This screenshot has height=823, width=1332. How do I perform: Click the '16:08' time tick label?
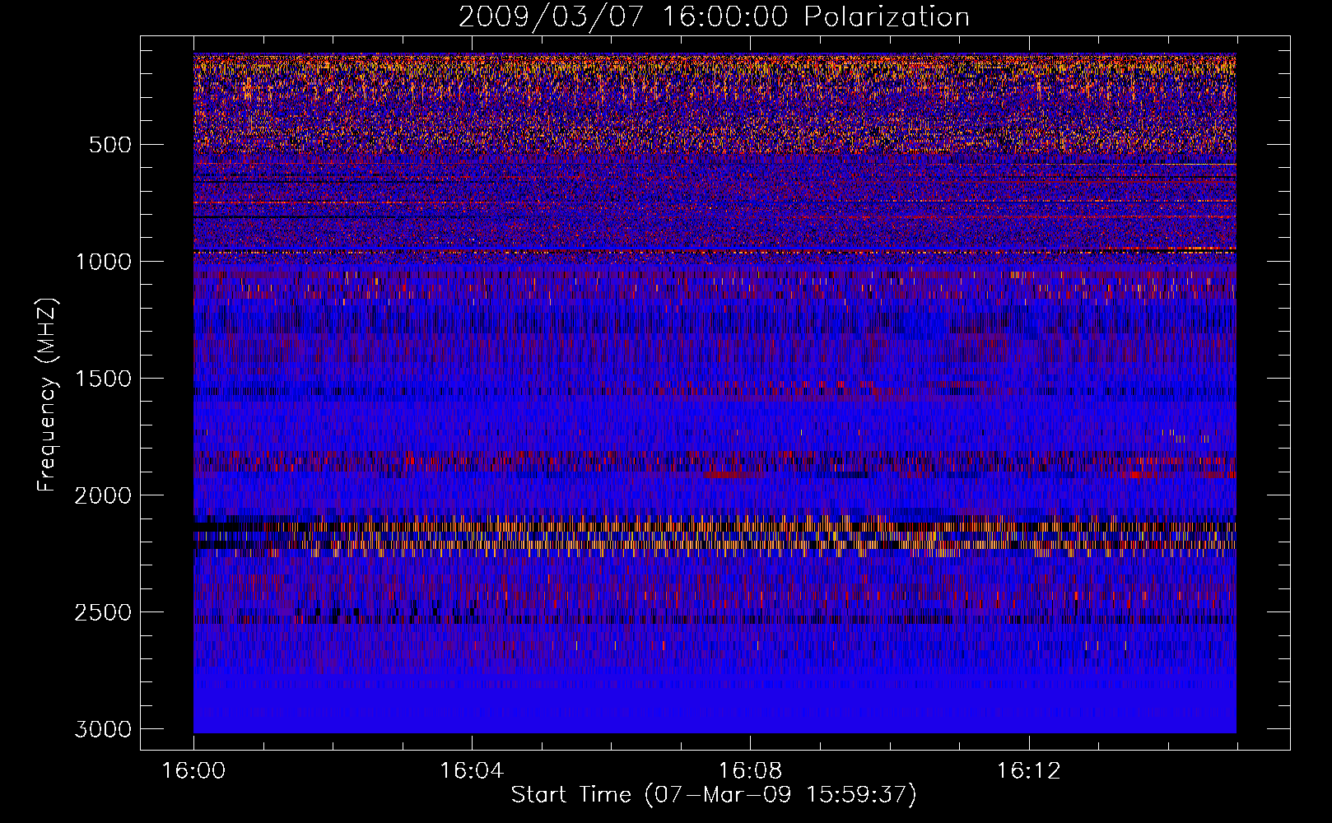750,771
